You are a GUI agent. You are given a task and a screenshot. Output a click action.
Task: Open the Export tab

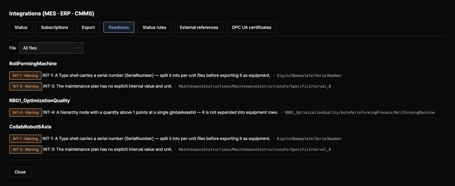click(88, 27)
